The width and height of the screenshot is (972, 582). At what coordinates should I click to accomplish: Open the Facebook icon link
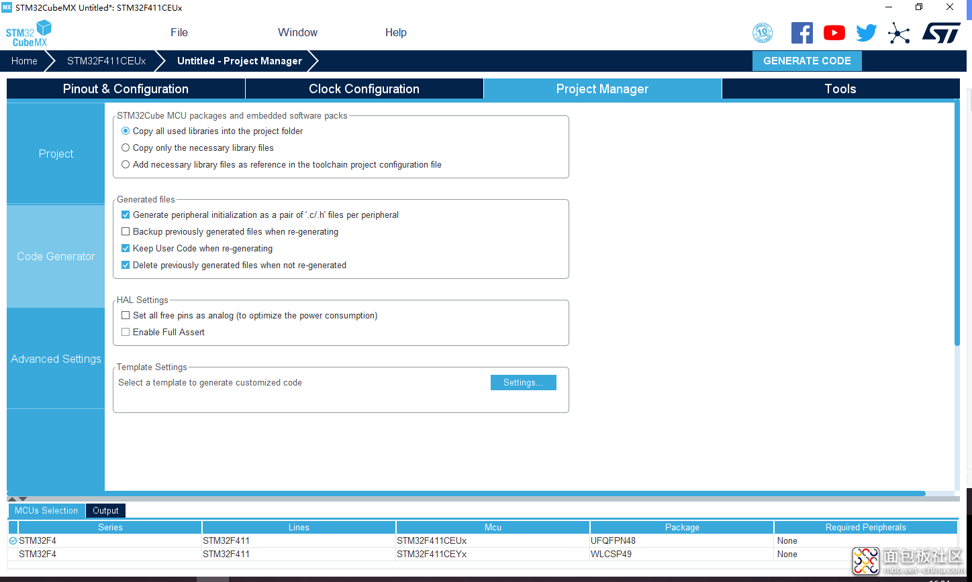(x=801, y=33)
